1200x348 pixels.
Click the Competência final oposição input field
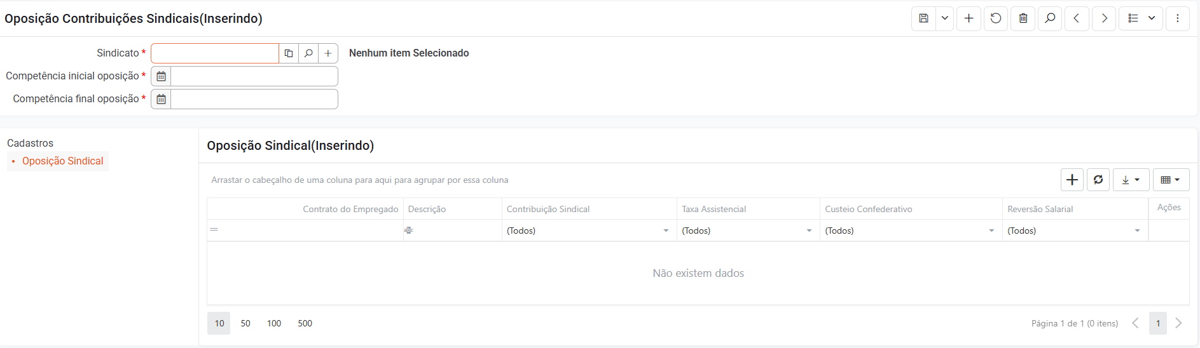click(254, 99)
